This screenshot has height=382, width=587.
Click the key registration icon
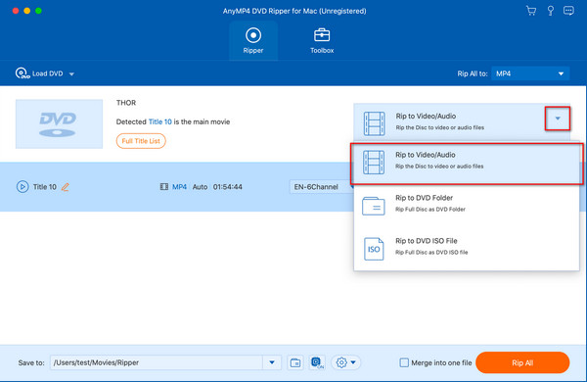pos(550,11)
